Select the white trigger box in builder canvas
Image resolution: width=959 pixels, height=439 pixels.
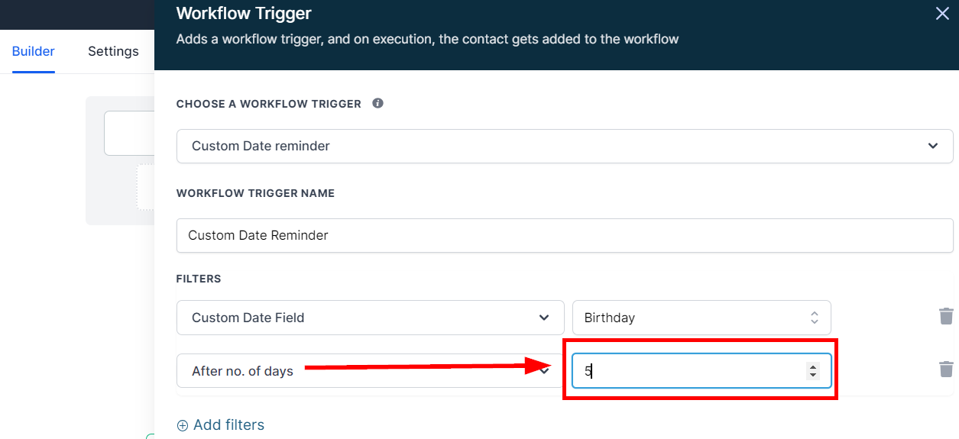[130, 134]
